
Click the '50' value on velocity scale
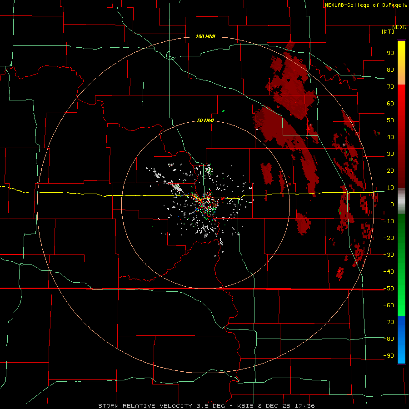point(390,120)
